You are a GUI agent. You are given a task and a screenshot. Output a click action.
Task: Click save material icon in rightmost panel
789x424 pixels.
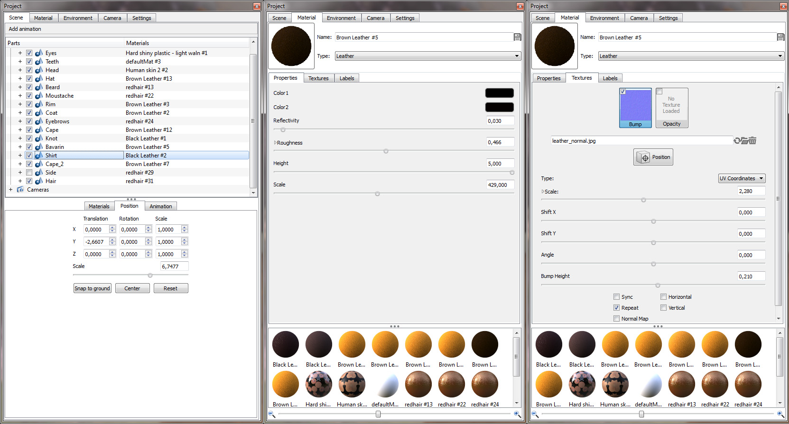(x=780, y=37)
